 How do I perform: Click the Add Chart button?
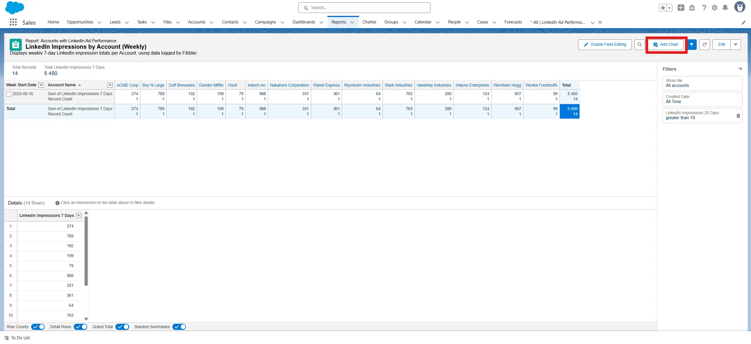click(x=666, y=45)
